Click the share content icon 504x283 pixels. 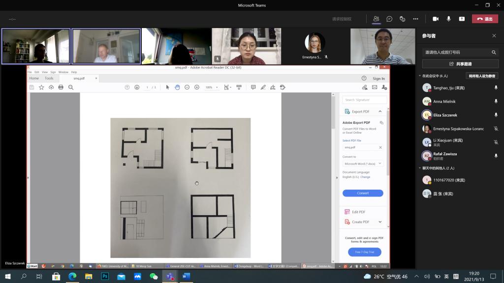[x=462, y=19]
